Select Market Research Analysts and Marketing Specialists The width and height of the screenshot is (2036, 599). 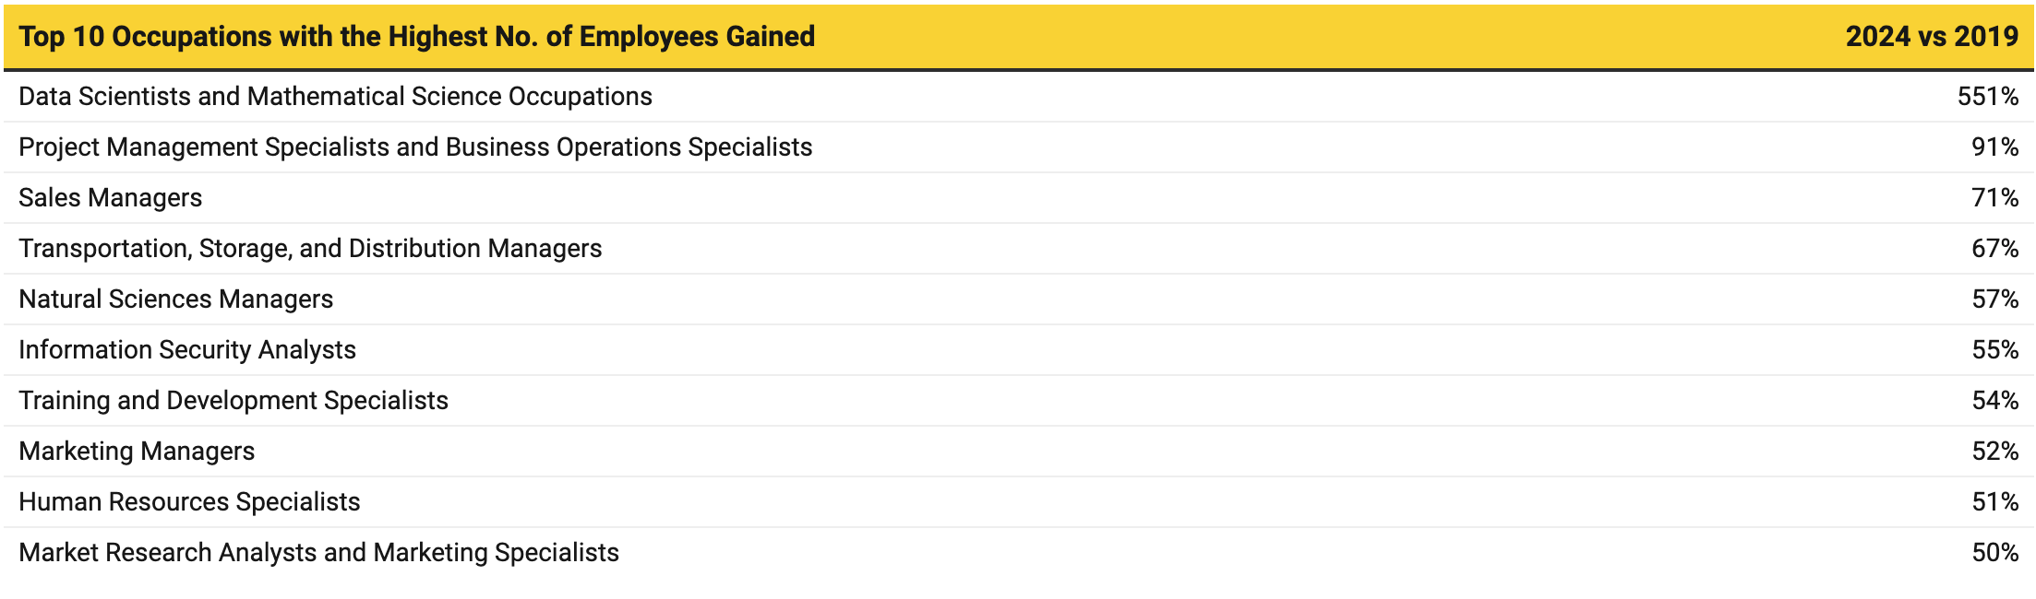point(318,553)
